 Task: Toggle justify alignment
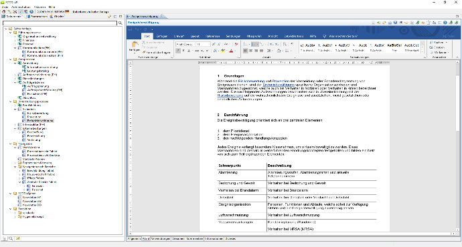click(261, 51)
